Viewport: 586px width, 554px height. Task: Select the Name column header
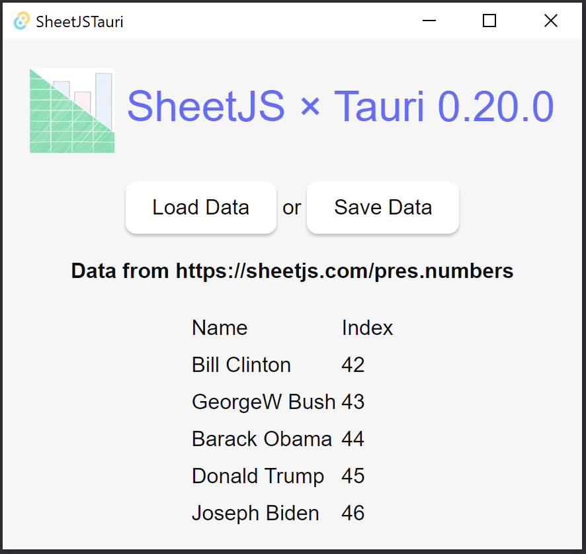pyautogui.click(x=220, y=328)
